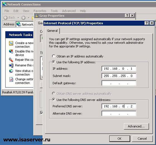Click the Rename this connection icon
This screenshot has width=156, height=145.
point(11,65)
